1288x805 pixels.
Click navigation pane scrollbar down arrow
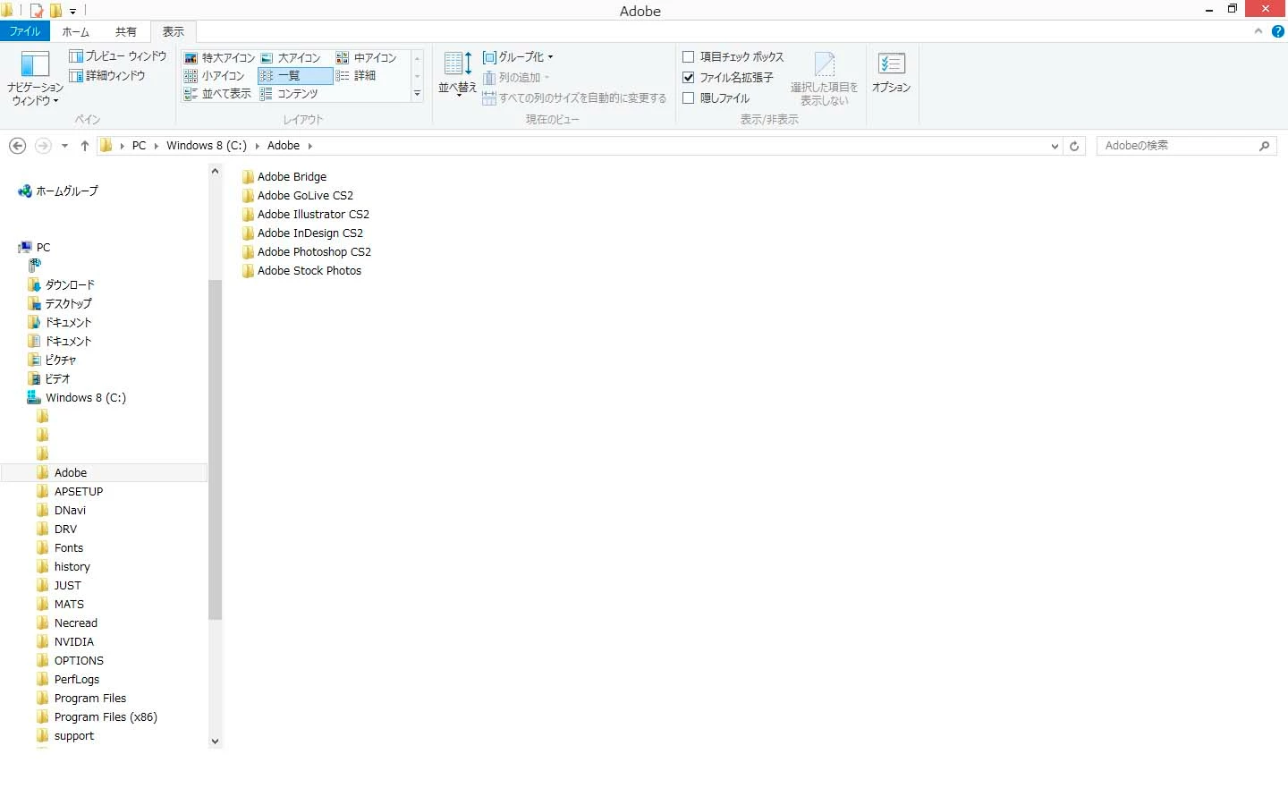(x=215, y=741)
